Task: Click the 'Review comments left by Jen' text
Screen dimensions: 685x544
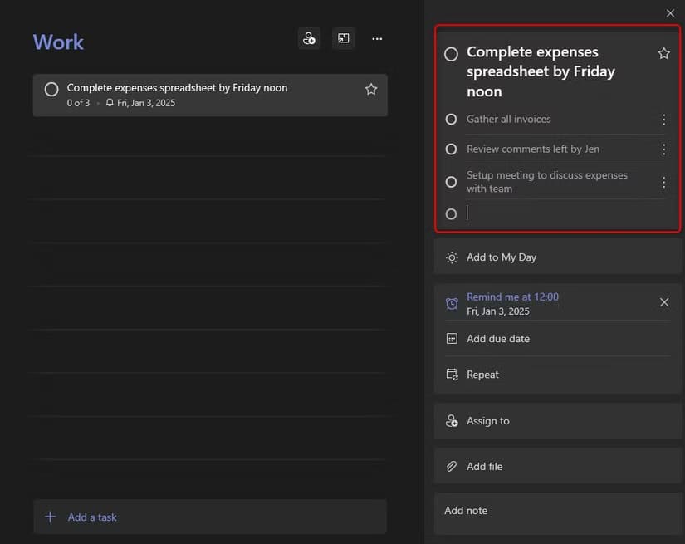Action: click(x=533, y=149)
